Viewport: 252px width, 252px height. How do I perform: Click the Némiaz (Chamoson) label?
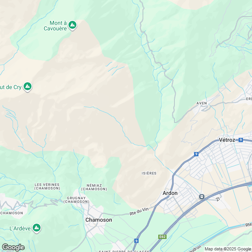94,187
